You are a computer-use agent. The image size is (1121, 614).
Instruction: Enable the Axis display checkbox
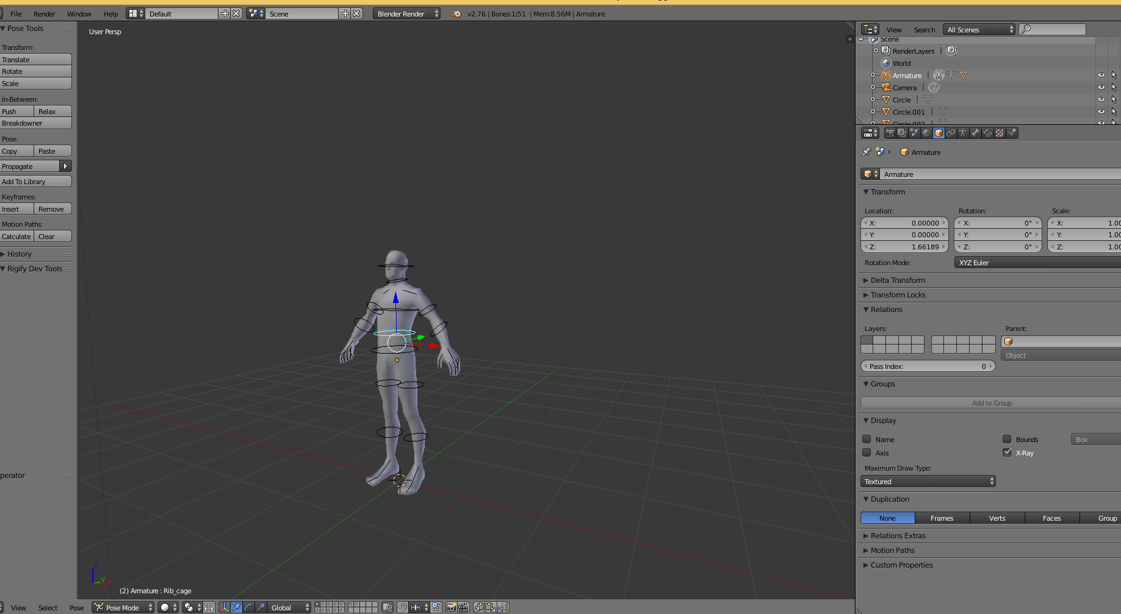point(867,452)
